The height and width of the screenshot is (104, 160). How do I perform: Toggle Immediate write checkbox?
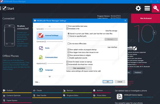(x=67, y=29)
